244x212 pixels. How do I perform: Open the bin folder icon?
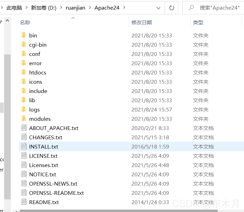point(24,35)
